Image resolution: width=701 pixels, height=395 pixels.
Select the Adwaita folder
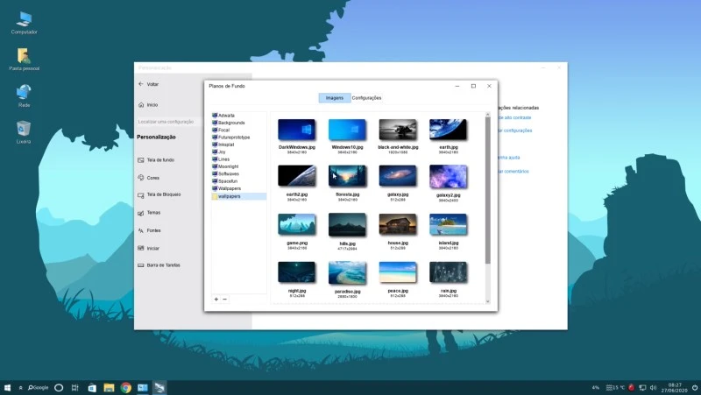pyautogui.click(x=223, y=116)
